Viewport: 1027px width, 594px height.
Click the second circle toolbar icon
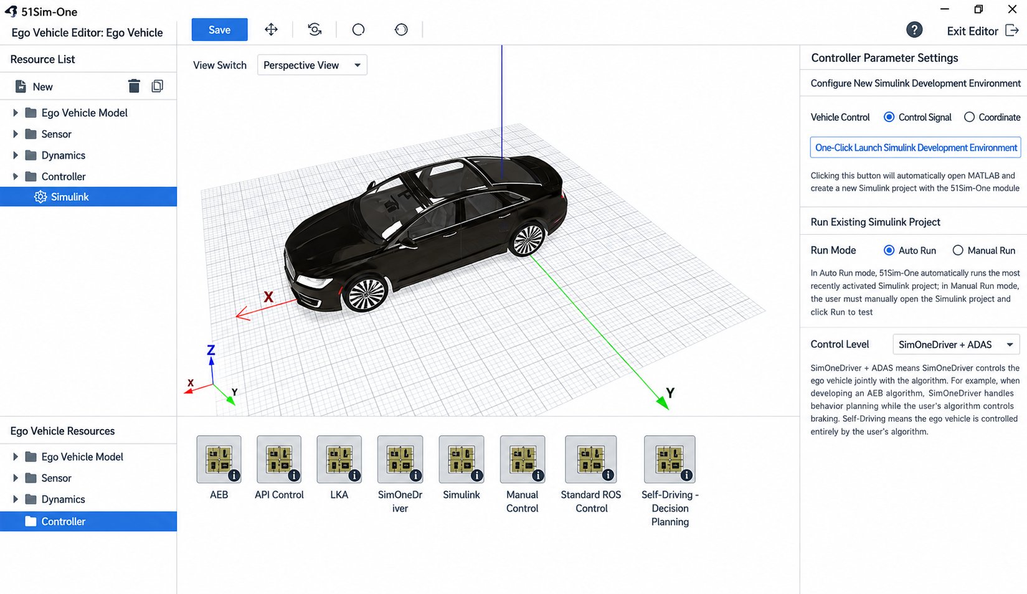tap(401, 30)
